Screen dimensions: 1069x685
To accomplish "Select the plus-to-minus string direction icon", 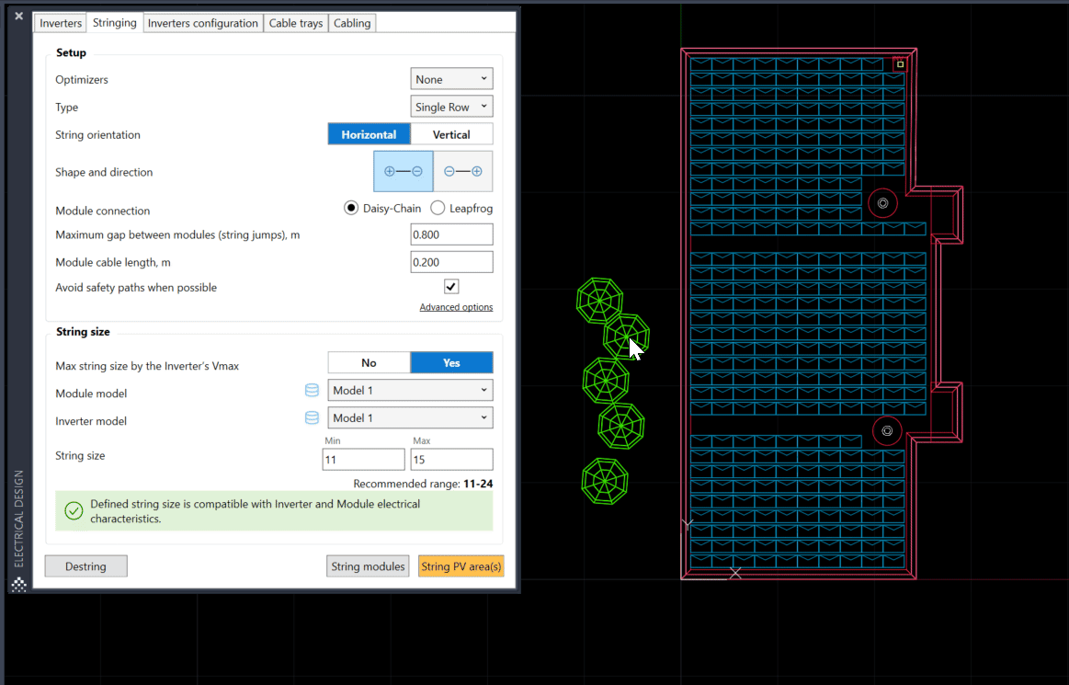I will (x=403, y=171).
